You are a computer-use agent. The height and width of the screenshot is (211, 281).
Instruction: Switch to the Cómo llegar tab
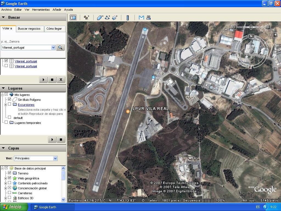click(54, 29)
